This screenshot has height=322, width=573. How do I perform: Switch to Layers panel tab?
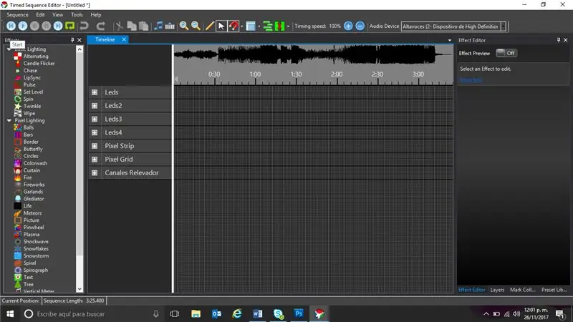[497, 290]
